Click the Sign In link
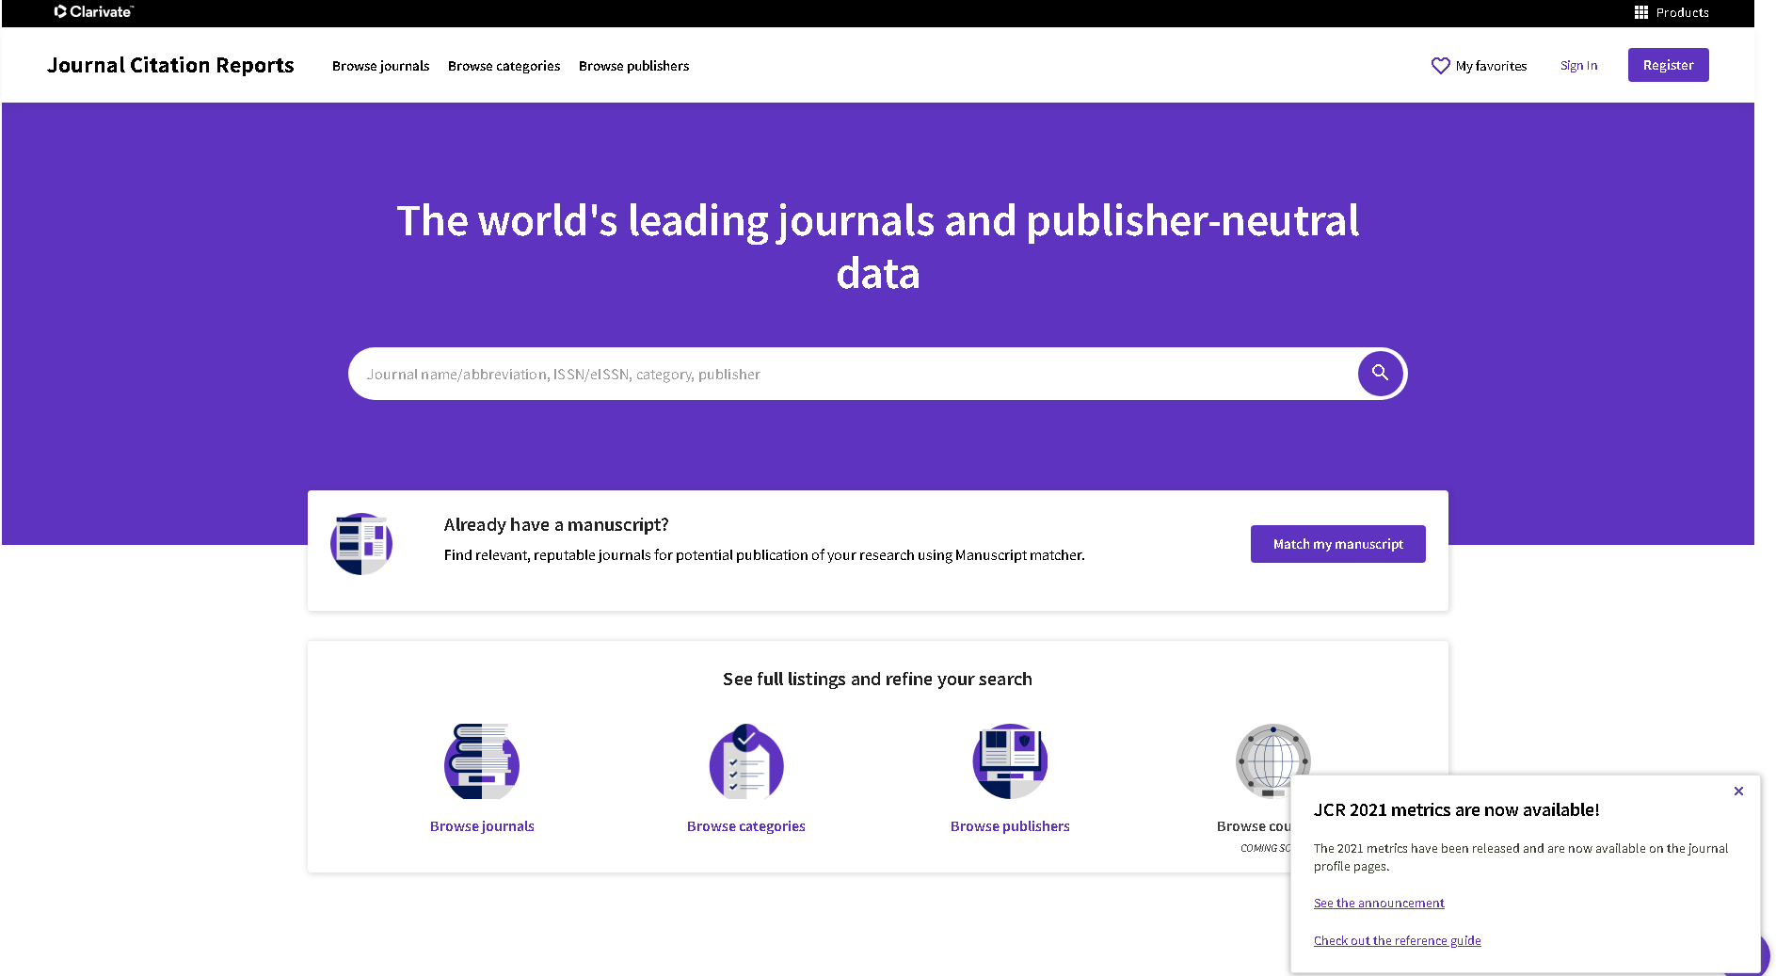This screenshot has height=976, width=1776. pyautogui.click(x=1578, y=65)
